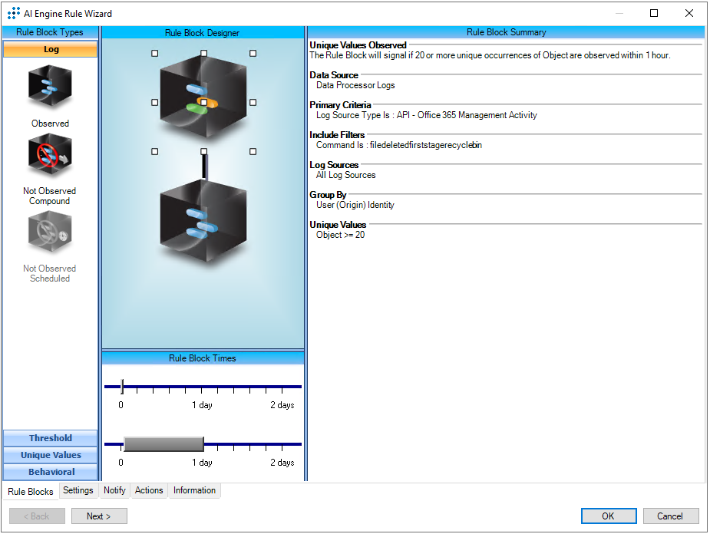Click the AI Engine Rule Wizard title icon
710x534 pixels.
click(13, 13)
